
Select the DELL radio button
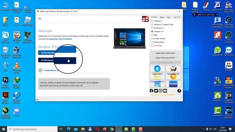(152, 35)
